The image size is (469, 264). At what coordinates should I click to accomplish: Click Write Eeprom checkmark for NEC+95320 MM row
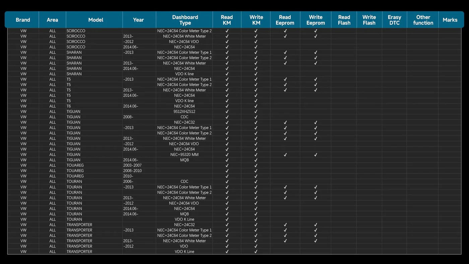(x=316, y=155)
